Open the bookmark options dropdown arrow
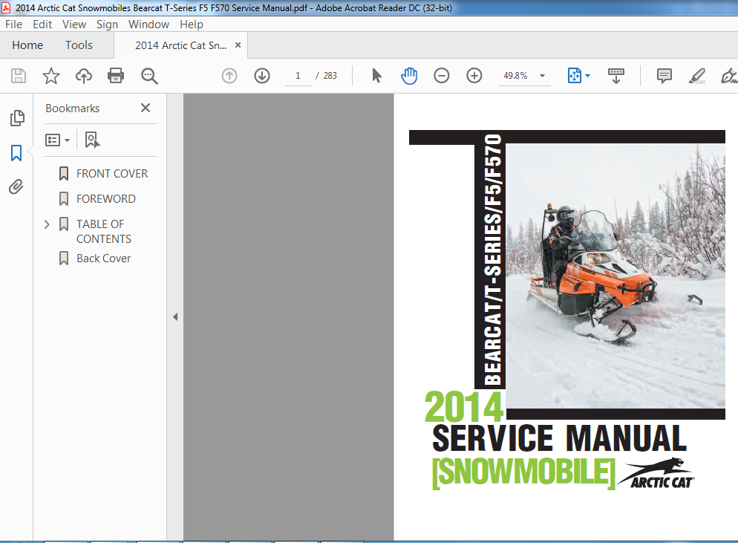 pyautogui.click(x=68, y=140)
